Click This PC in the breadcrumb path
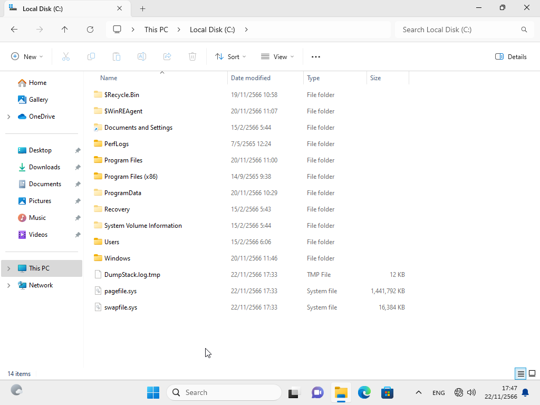 coord(156,30)
